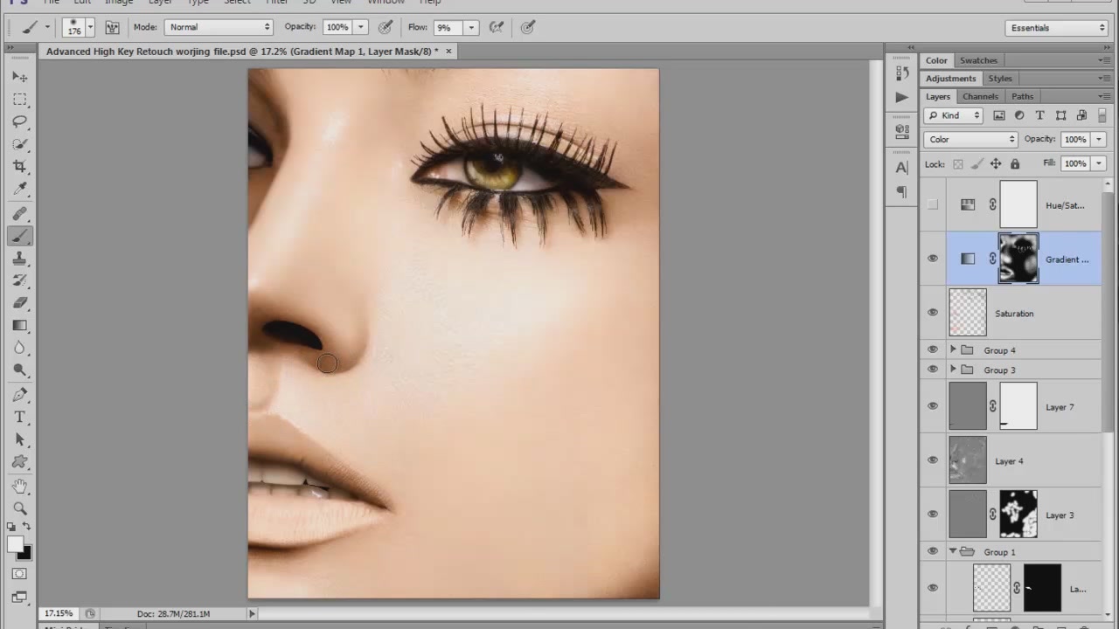Hide Layer 7 visibility eye

(x=933, y=406)
